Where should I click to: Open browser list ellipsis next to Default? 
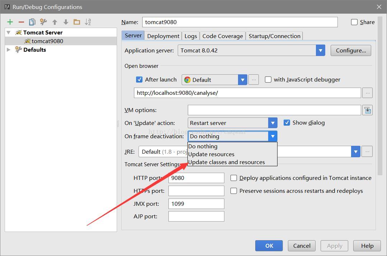[x=254, y=80]
